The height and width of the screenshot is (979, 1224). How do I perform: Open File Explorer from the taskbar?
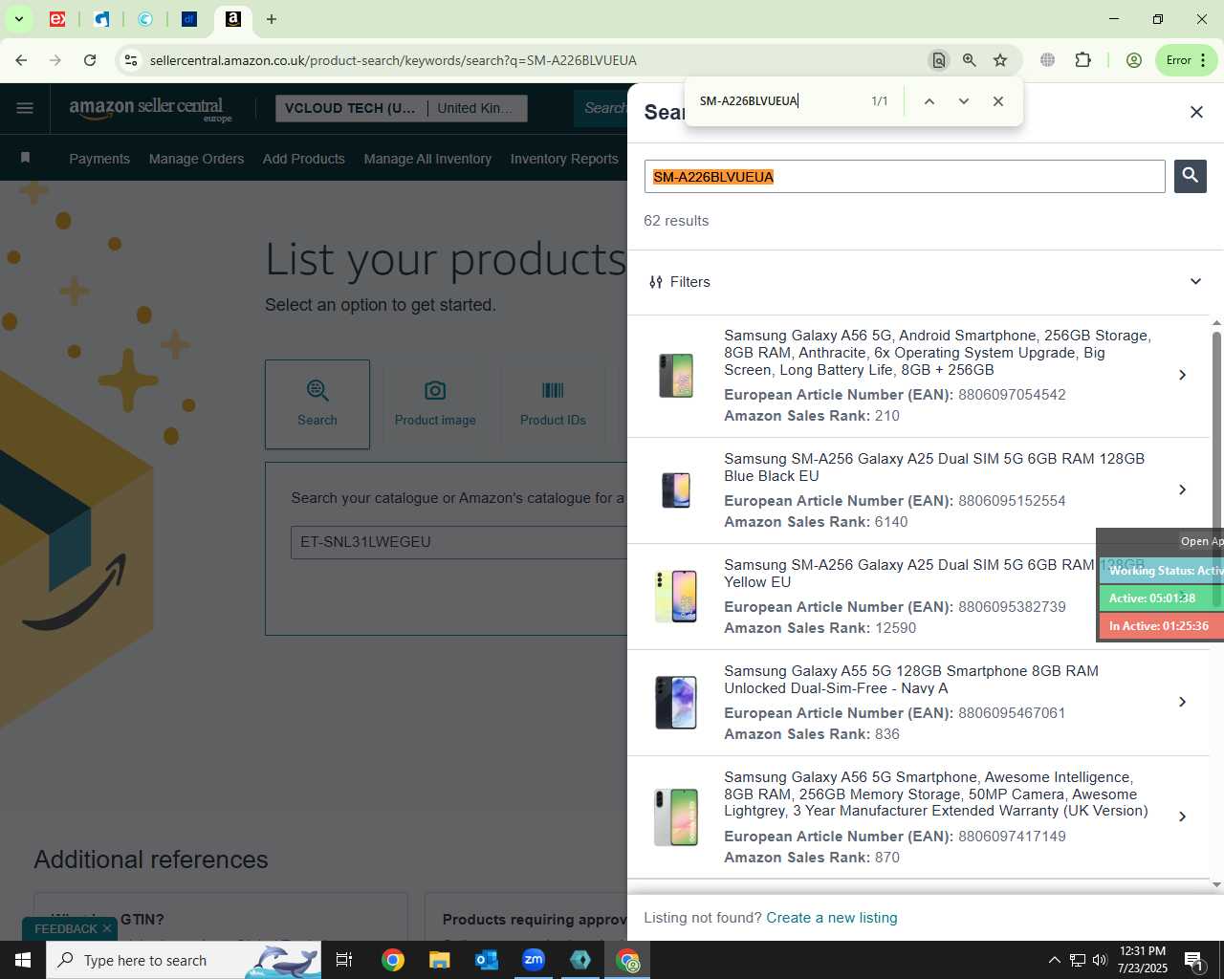click(439, 960)
